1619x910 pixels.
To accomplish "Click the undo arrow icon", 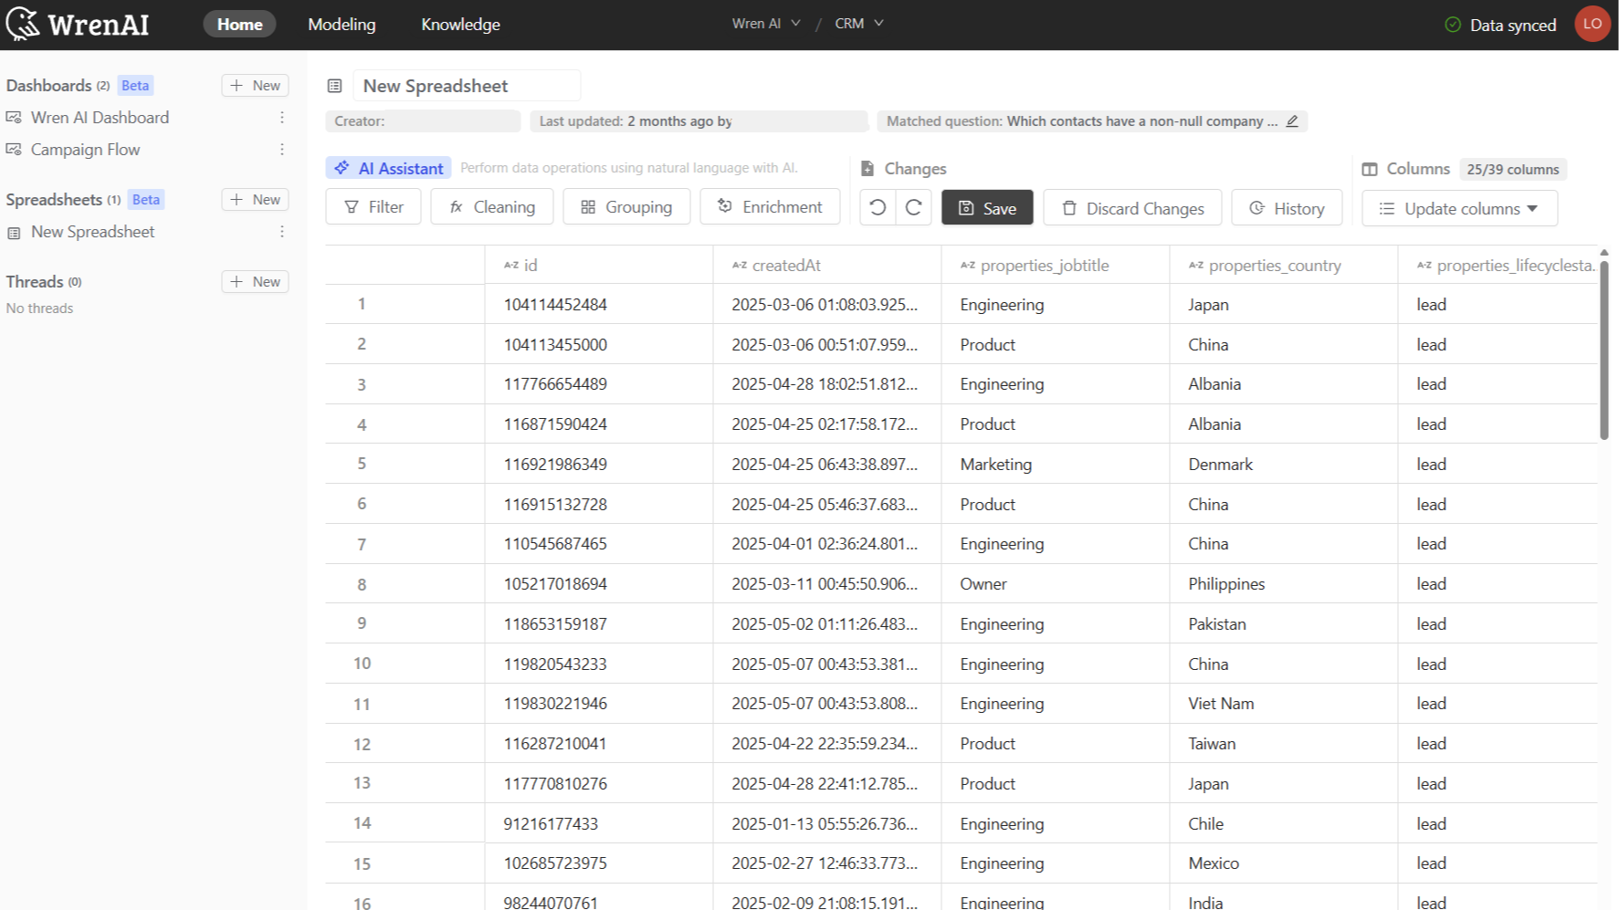I will (x=878, y=208).
